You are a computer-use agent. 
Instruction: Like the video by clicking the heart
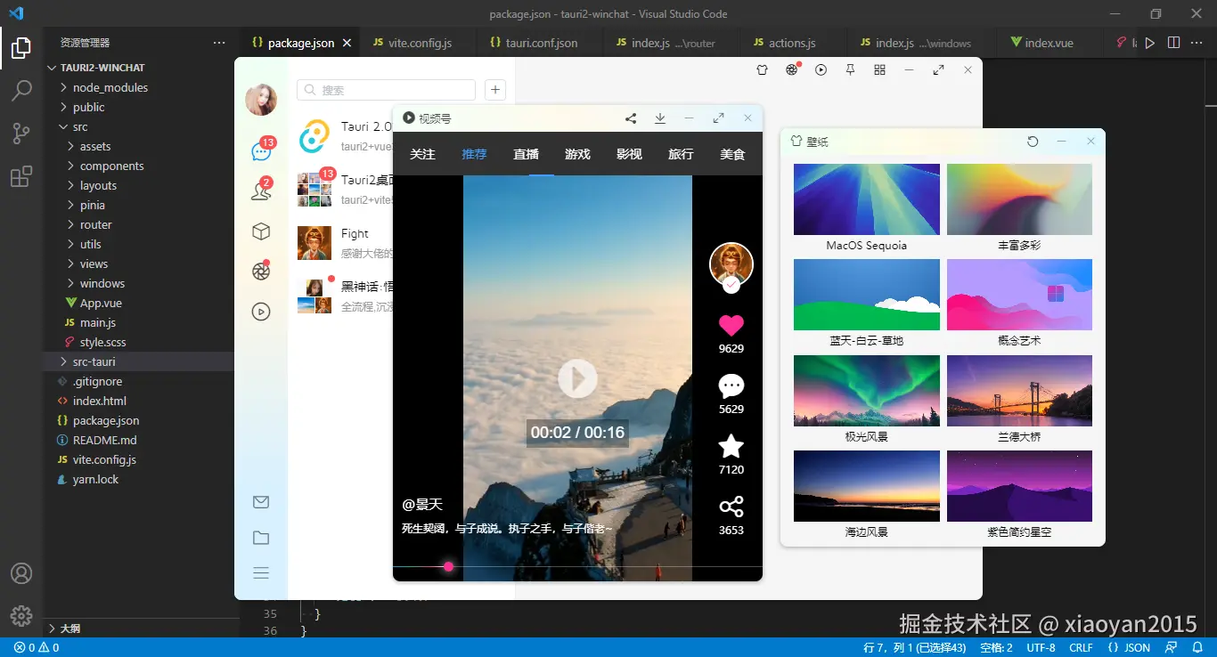tap(731, 325)
